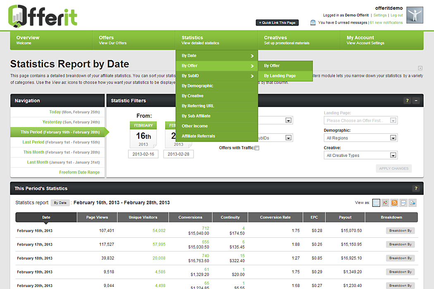Switch to table grid view
The height and width of the screenshot is (289, 434).
376,203
